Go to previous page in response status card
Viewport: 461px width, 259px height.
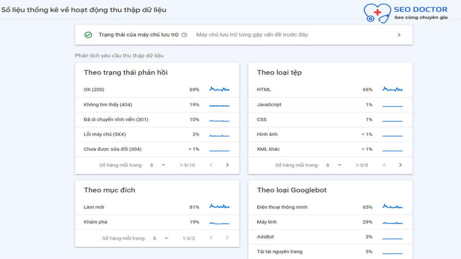pos(211,165)
